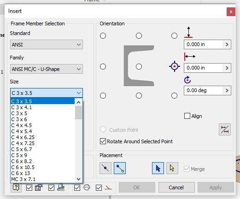Click the rotation angle icon
Viewport: 240px width, 199px height.
pos(187,80)
